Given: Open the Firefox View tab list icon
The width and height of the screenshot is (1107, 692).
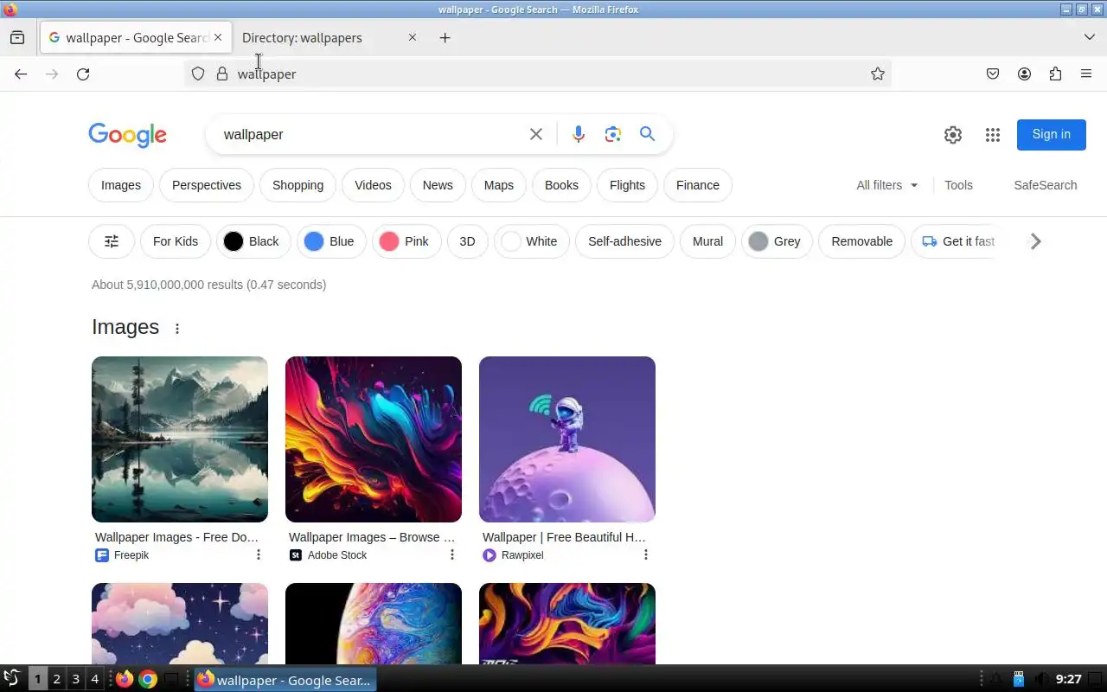Looking at the screenshot, I should [x=17, y=37].
